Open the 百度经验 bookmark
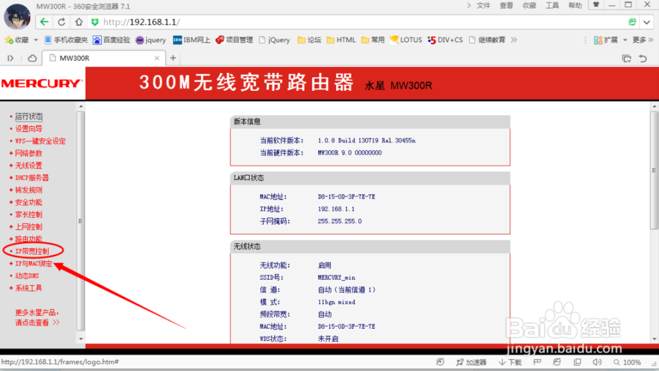This screenshot has width=659, height=371. (111, 40)
